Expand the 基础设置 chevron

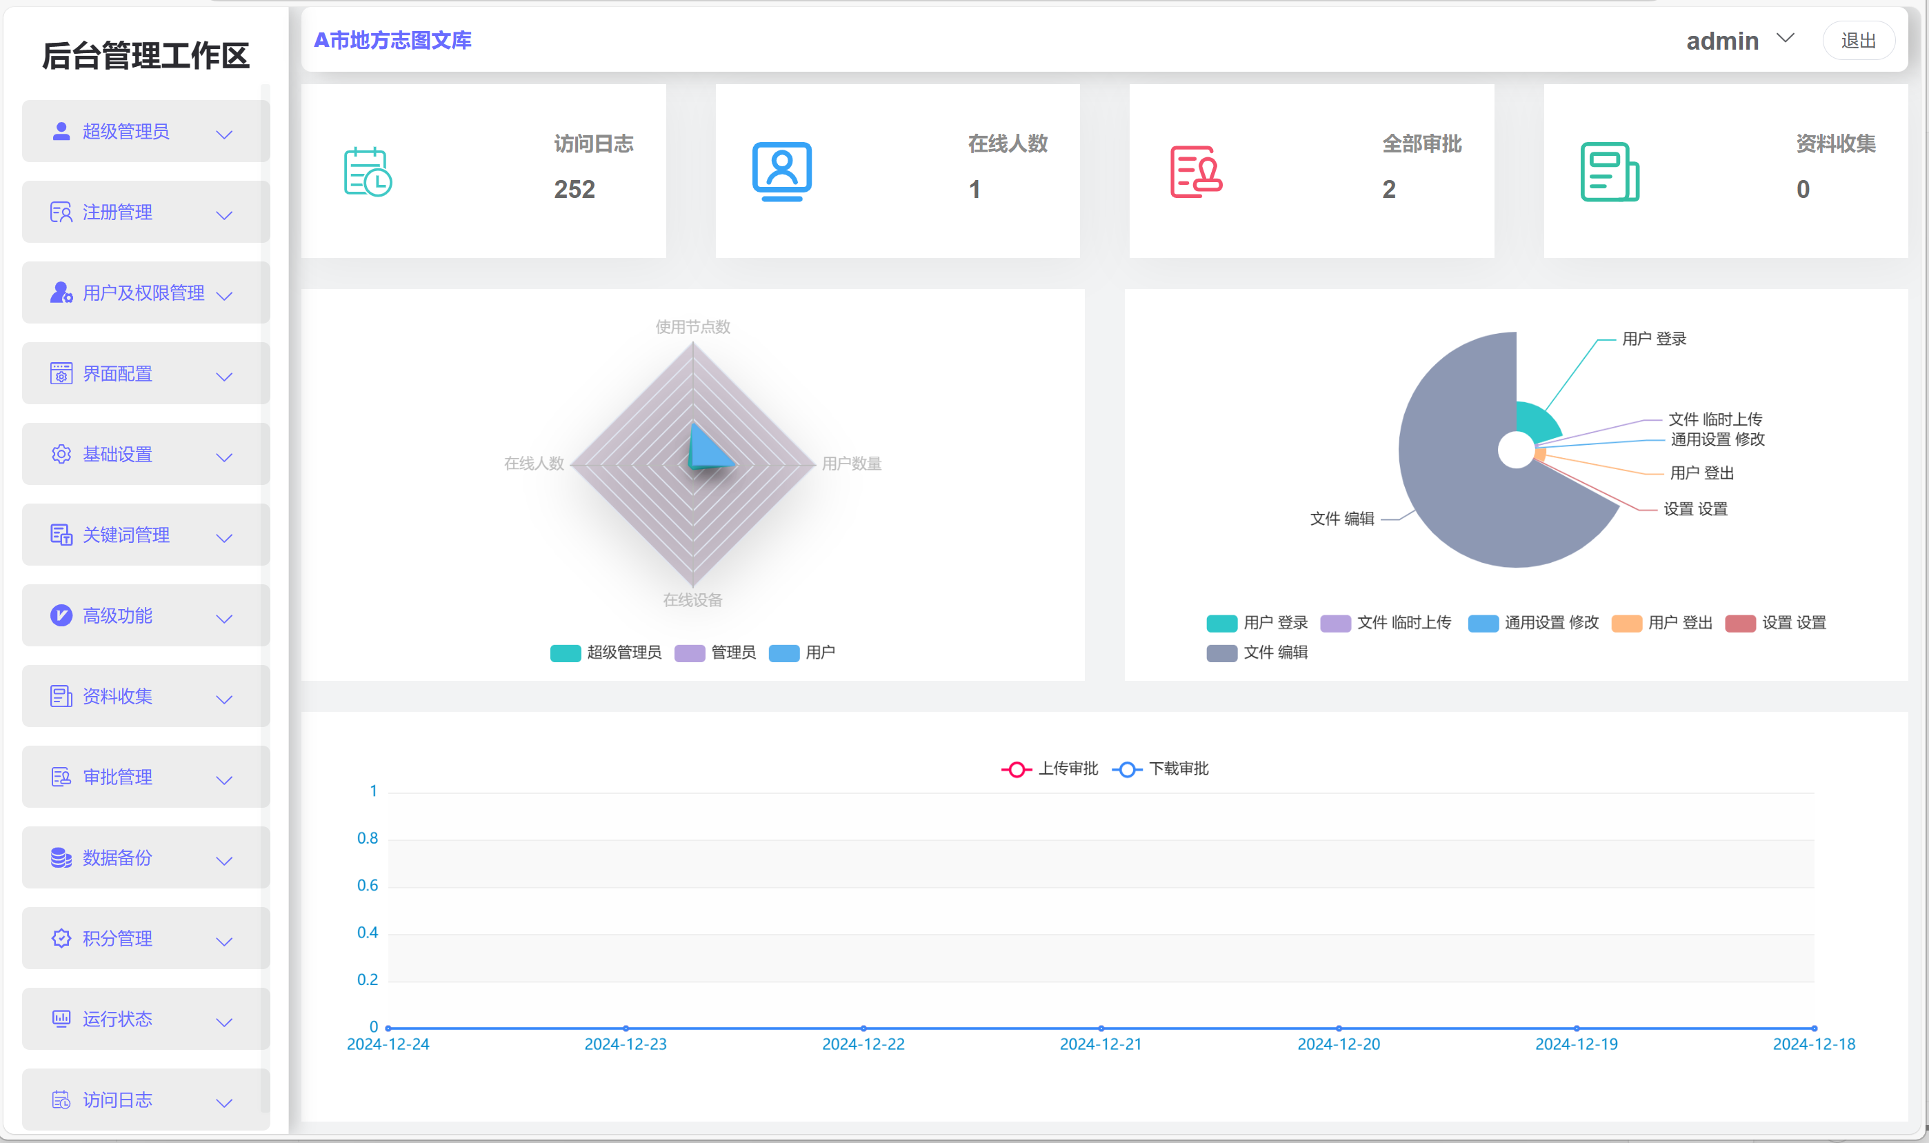[224, 457]
